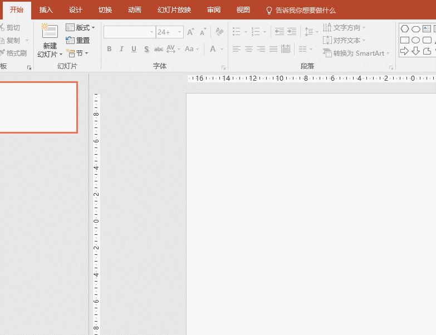Select the hexagon shape in shapes gallery
The image size is (436, 335).
pos(405,28)
